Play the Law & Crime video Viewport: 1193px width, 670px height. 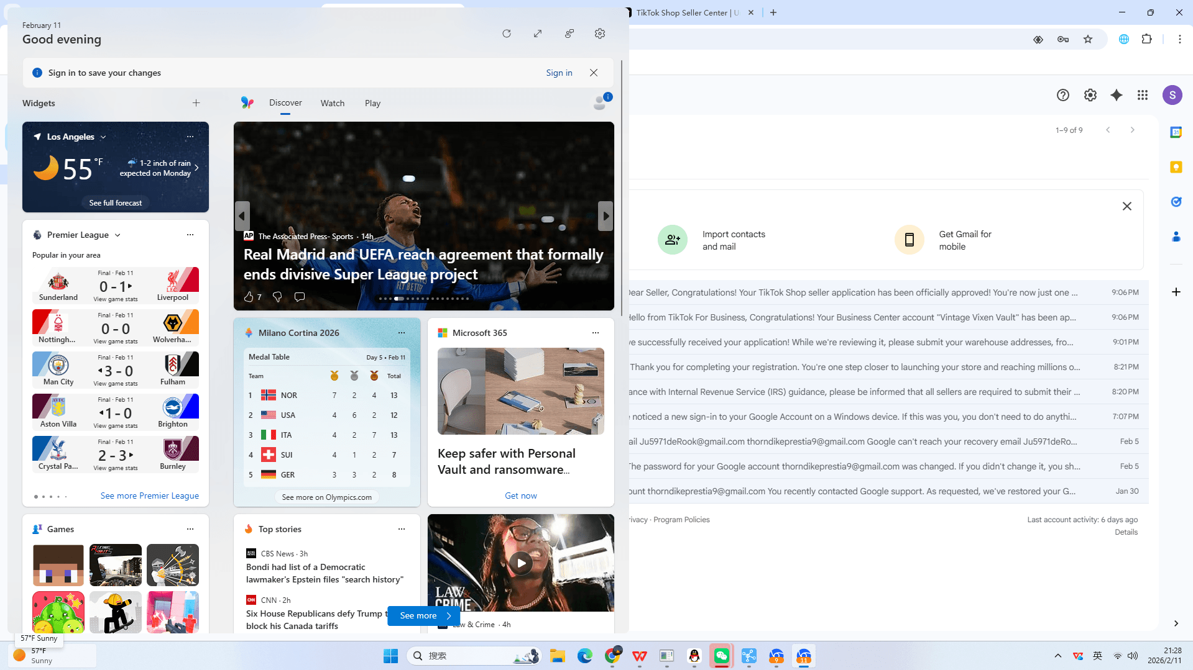click(520, 563)
